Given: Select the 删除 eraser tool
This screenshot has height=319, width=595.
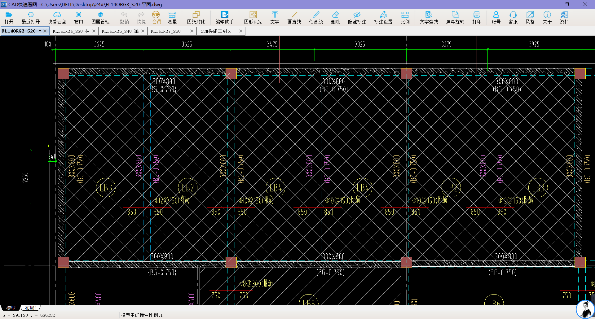Looking at the screenshot, I should click(335, 18).
